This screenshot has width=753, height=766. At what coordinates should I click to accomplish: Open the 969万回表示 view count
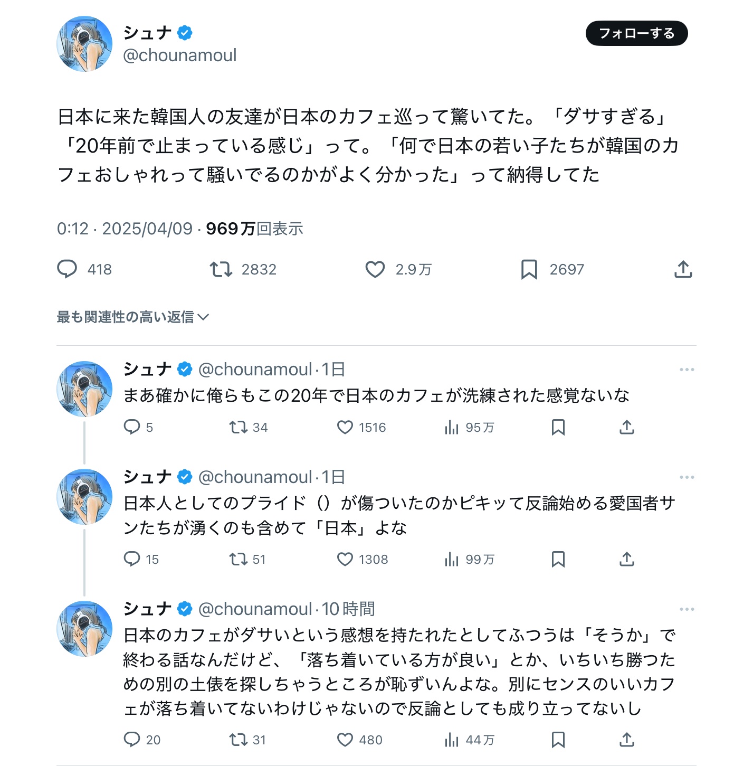(x=254, y=229)
